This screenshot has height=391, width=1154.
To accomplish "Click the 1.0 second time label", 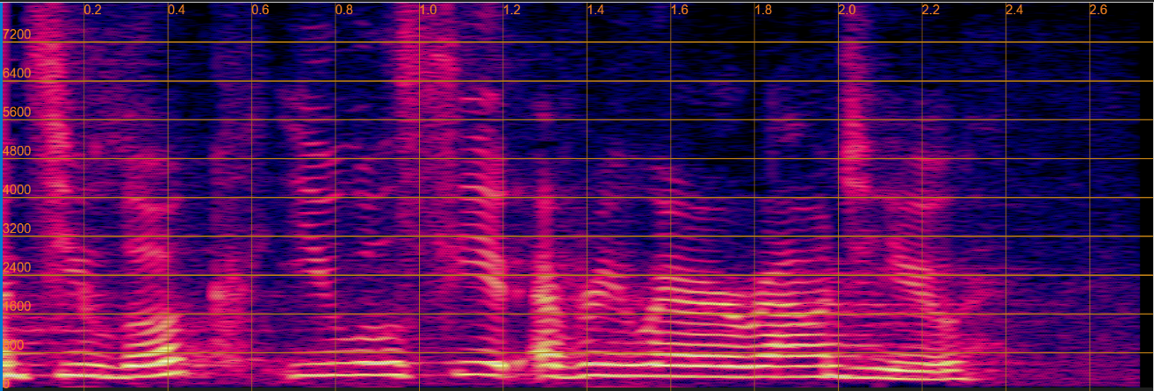I will (x=428, y=10).
